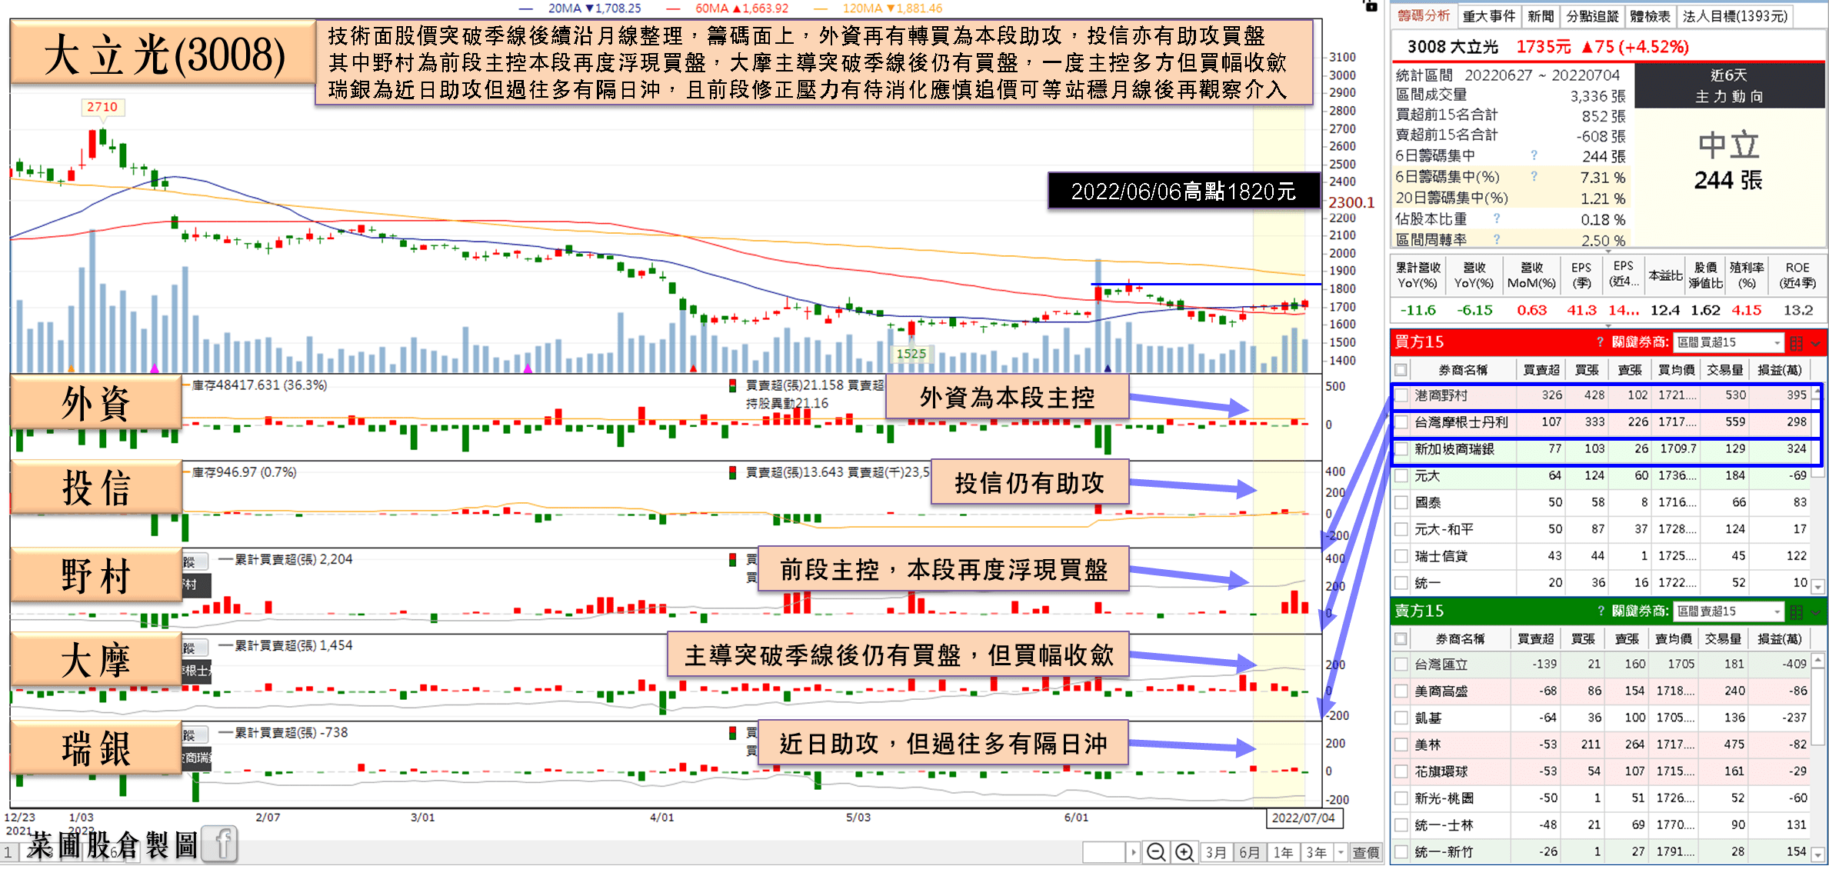Switch to 重大事件 tab
Screen dimensions: 1829x886
click(1489, 15)
